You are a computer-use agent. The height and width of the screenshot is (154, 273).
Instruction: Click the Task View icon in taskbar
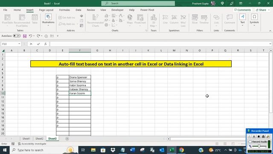click(83, 150)
